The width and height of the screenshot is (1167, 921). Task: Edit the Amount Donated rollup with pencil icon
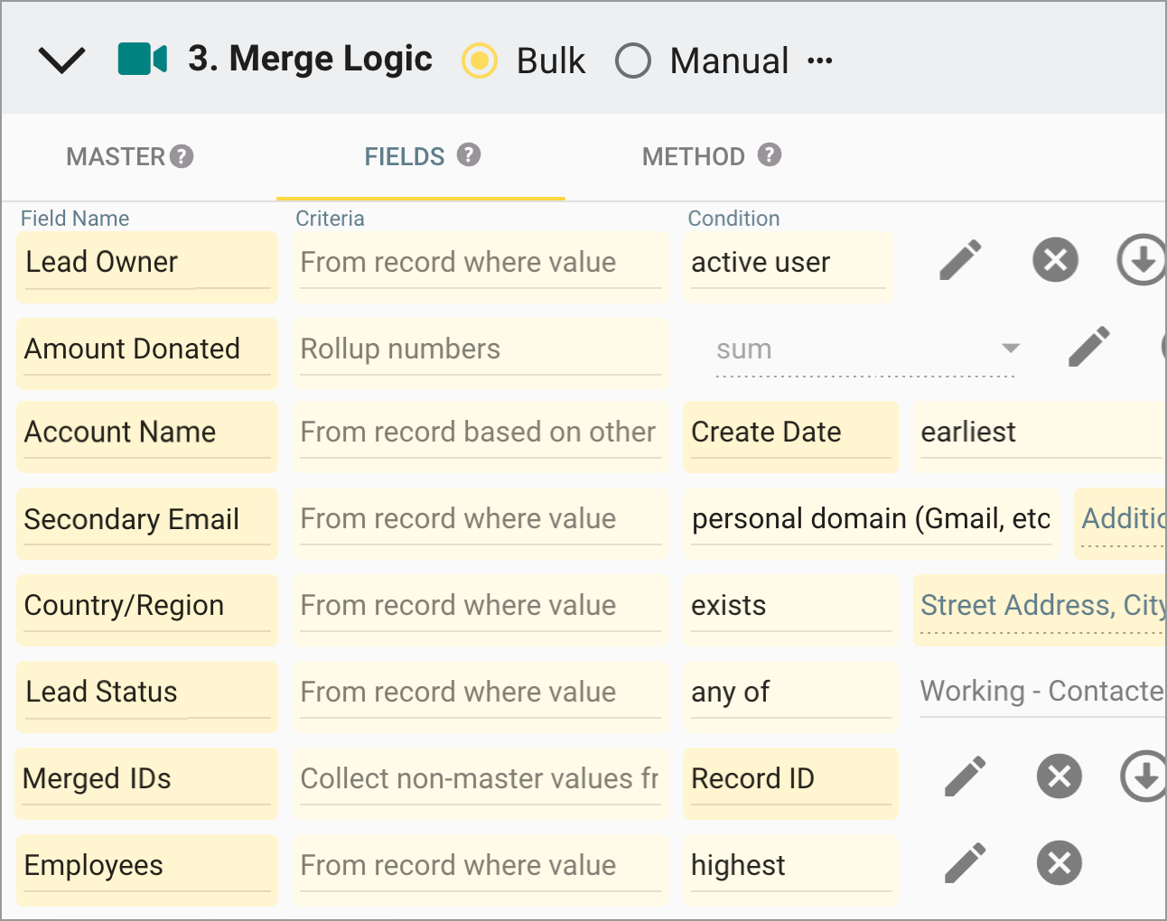point(1089,346)
